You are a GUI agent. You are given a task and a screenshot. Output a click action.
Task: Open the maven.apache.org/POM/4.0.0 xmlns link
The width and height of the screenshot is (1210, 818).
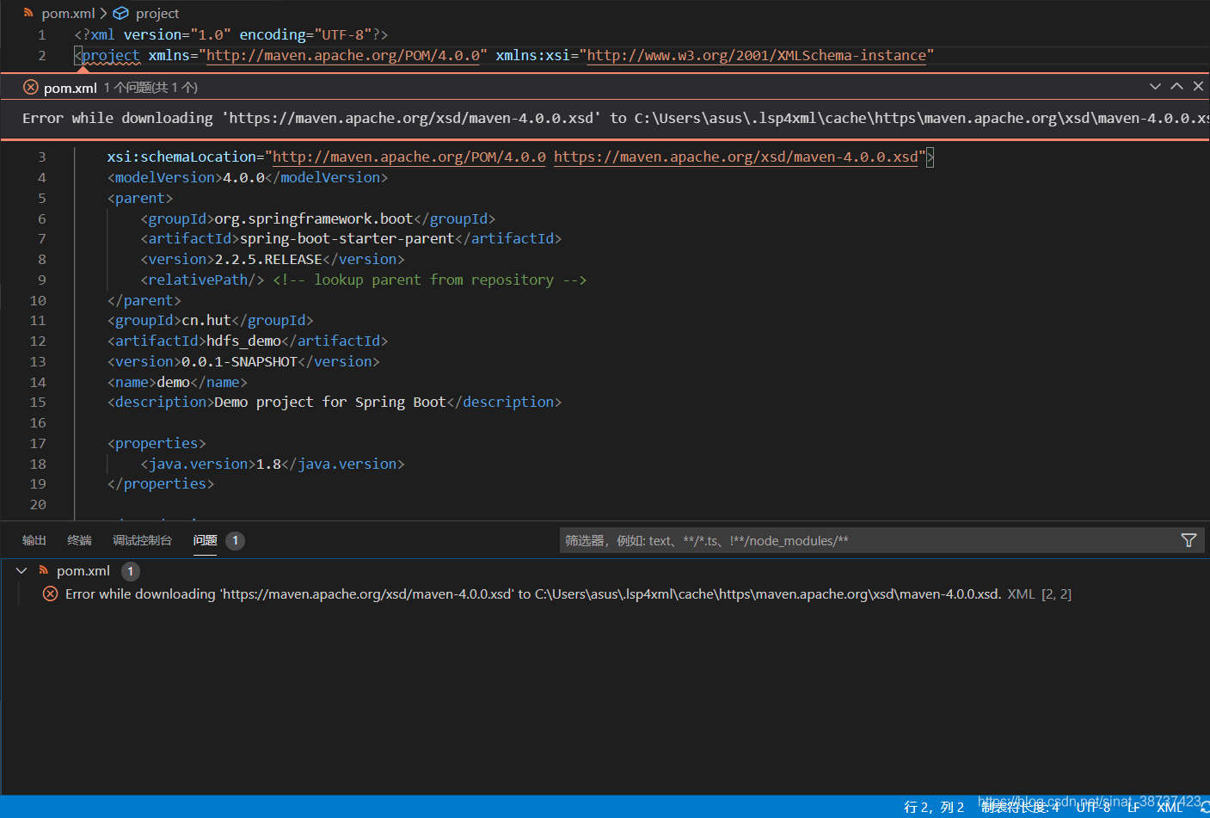[x=343, y=55]
